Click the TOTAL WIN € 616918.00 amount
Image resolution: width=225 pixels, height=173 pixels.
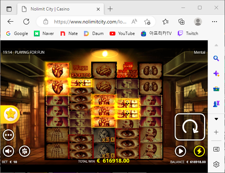(104, 161)
